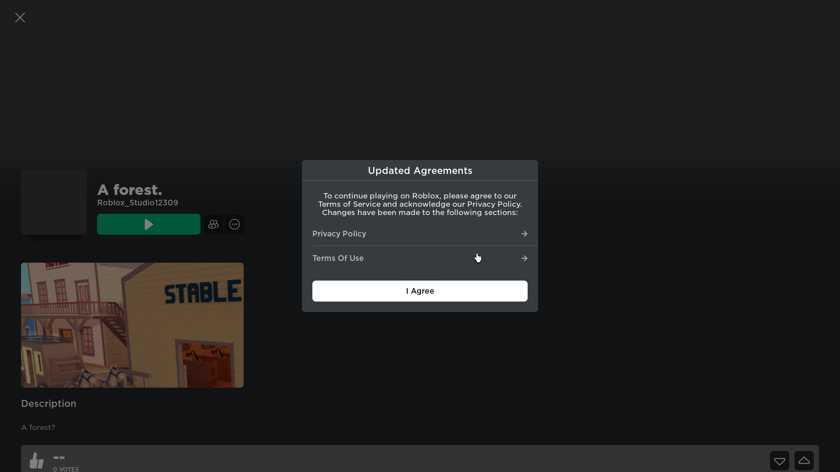Screen dimensions: 840x472
Task: Click the '0 VOTES' label
Action: pos(66,469)
